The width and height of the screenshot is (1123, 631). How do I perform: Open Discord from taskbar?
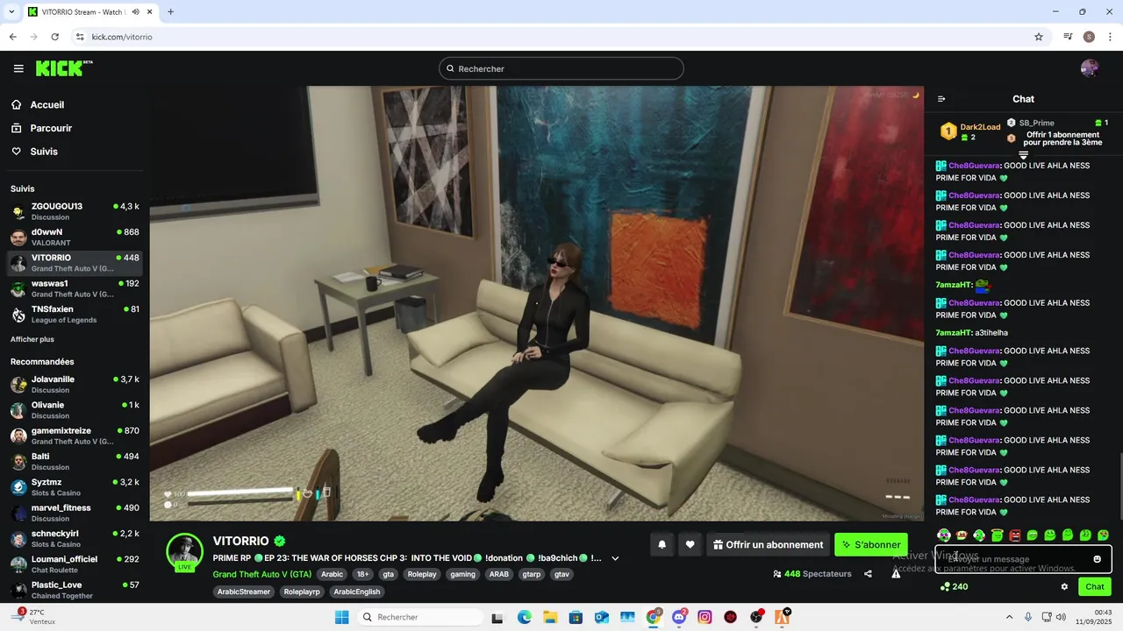(x=679, y=617)
